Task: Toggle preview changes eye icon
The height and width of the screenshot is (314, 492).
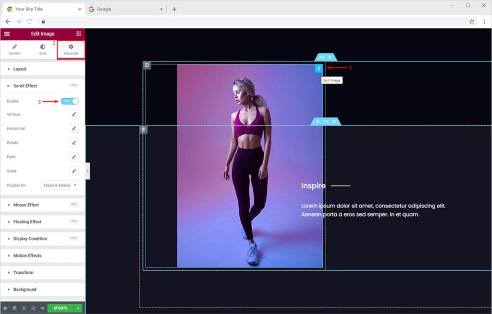Action: [x=43, y=308]
